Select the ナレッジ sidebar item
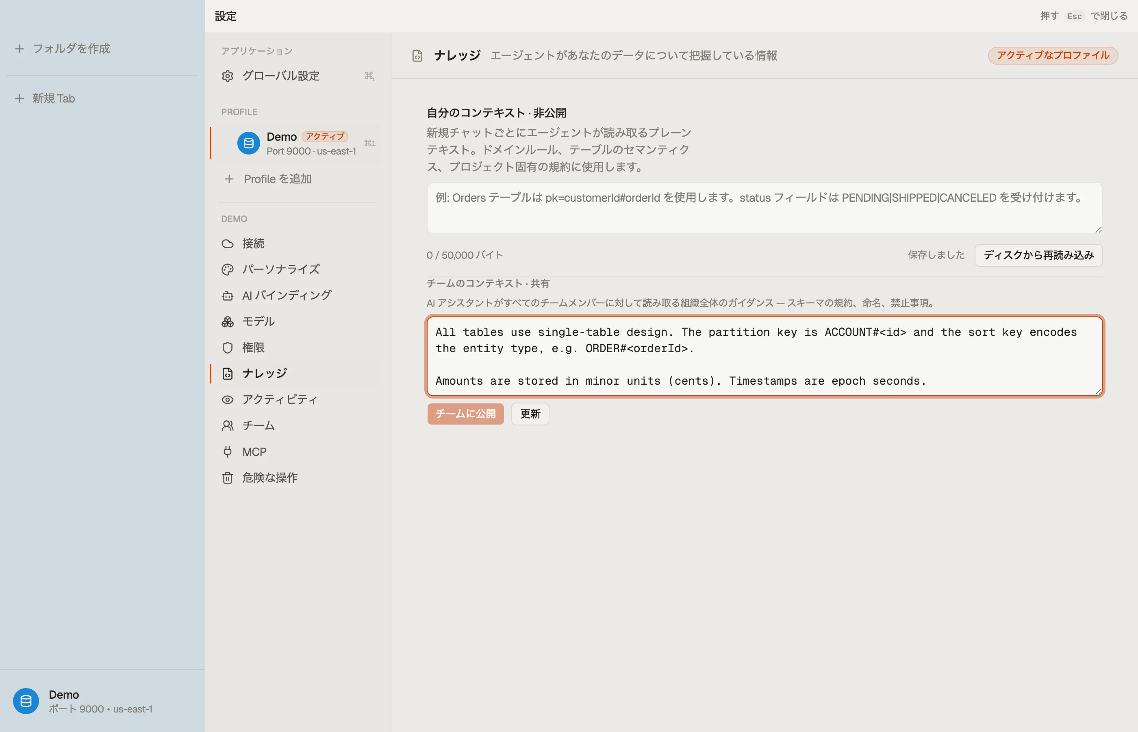 298,374
